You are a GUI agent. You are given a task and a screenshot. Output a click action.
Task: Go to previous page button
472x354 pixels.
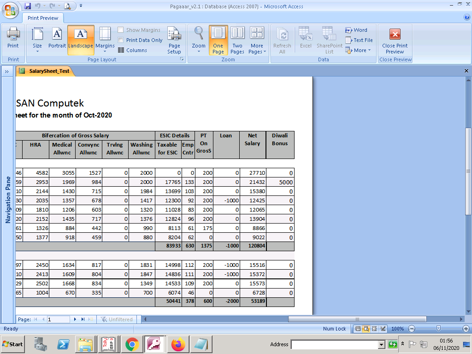43,319
